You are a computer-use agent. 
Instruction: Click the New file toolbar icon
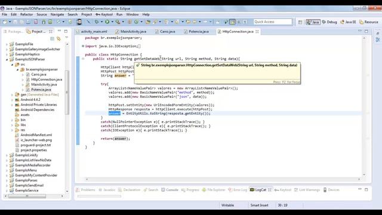(5, 22)
